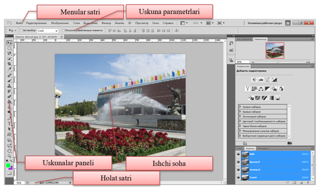Open the Файл menu
Image resolution: width=317 pixels, height=187 pixels.
[19, 23]
